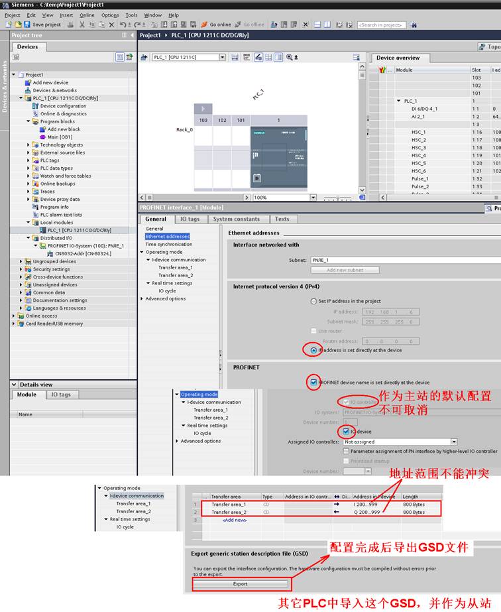Open the Online menu
Viewport: 501px width, 612px height.
(87, 15)
